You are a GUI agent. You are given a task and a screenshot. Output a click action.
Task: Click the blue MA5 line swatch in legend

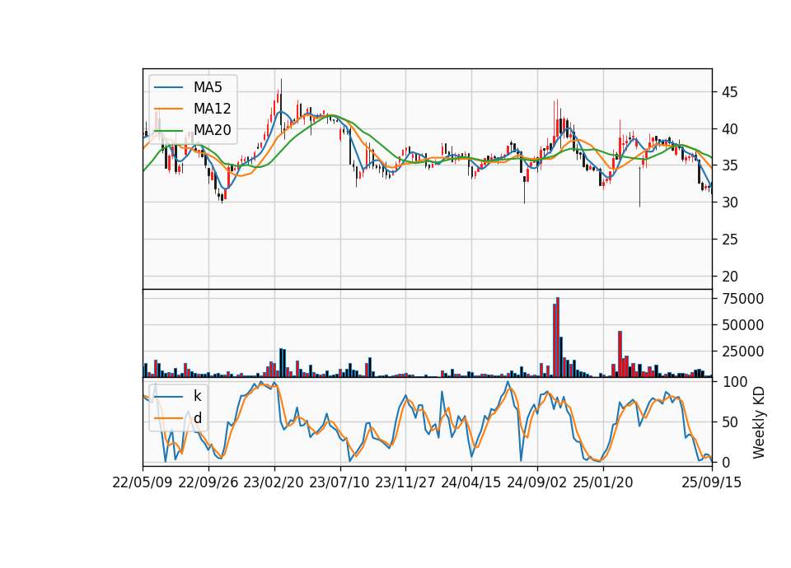point(168,87)
